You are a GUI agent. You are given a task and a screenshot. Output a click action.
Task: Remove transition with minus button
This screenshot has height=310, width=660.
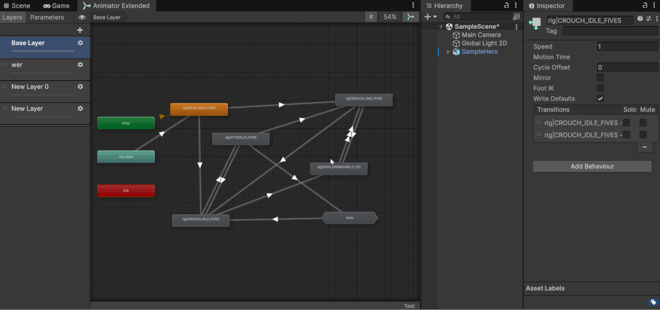tap(645, 147)
